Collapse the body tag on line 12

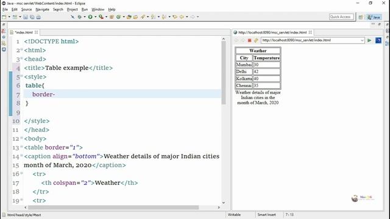22,137
